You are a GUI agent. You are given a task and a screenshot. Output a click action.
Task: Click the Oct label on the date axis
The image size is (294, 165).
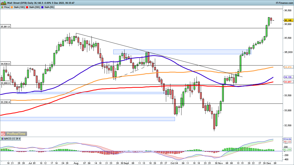coord(173,163)
